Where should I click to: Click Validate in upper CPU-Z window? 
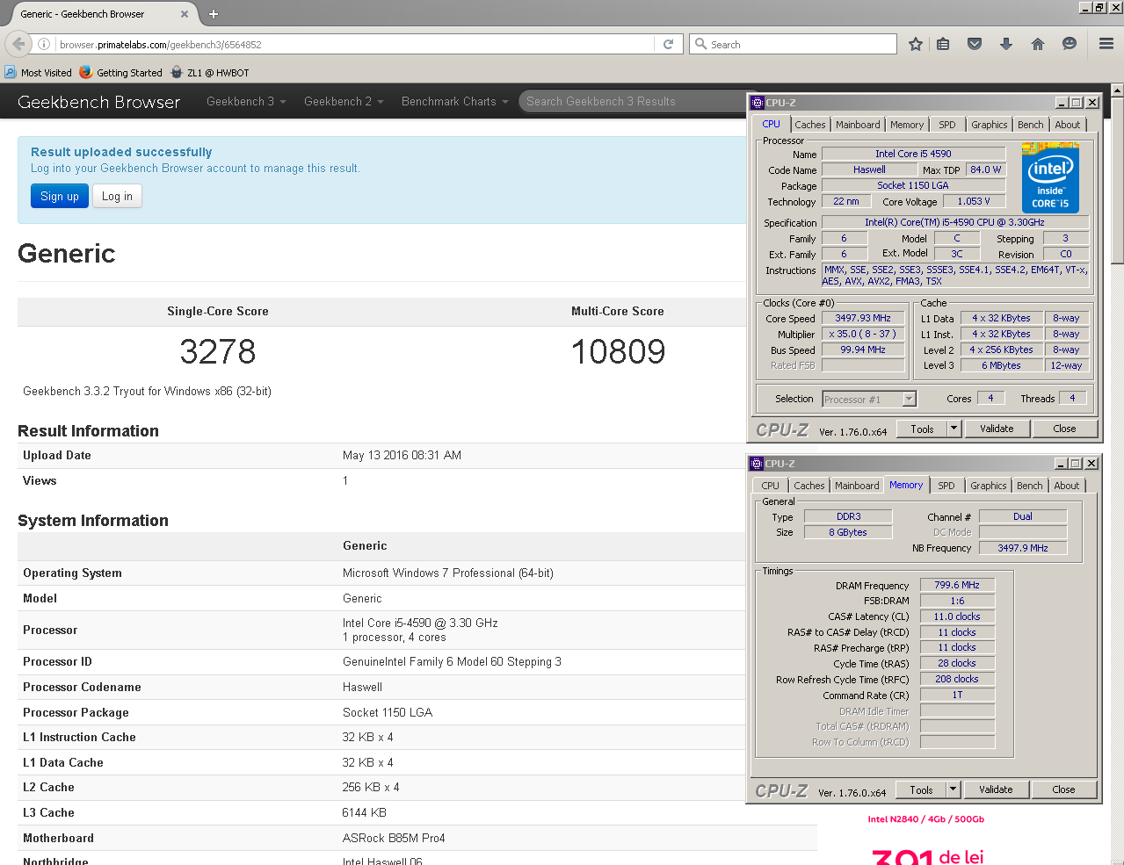coord(997,429)
